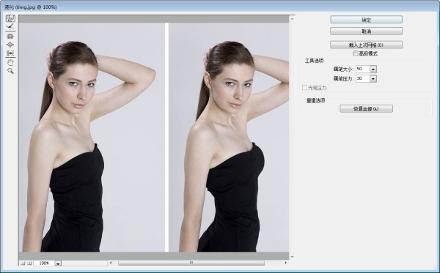Click the vertical scrollbar down arrow
440x273 pixels.
click(x=292, y=256)
